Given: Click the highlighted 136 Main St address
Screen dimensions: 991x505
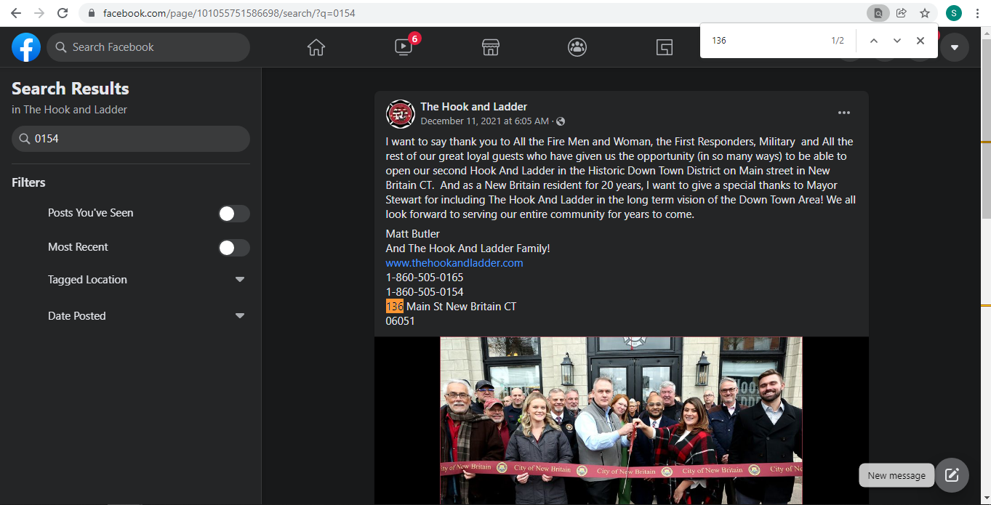Looking at the screenshot, I should coord(451,307).
